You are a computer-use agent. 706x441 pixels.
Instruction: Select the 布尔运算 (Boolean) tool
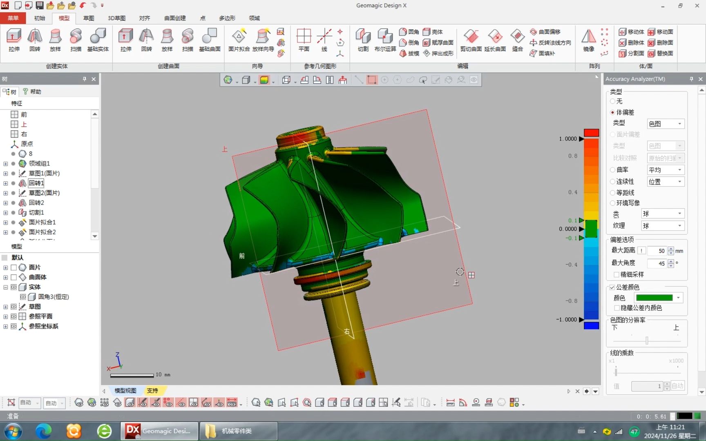(384, 40)
